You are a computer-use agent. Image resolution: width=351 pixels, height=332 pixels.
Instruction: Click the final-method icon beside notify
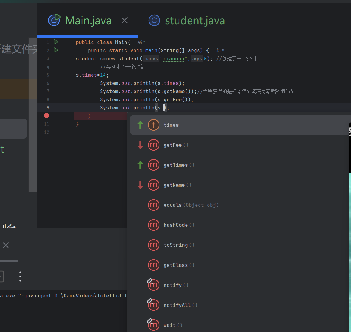coord(153,284)
